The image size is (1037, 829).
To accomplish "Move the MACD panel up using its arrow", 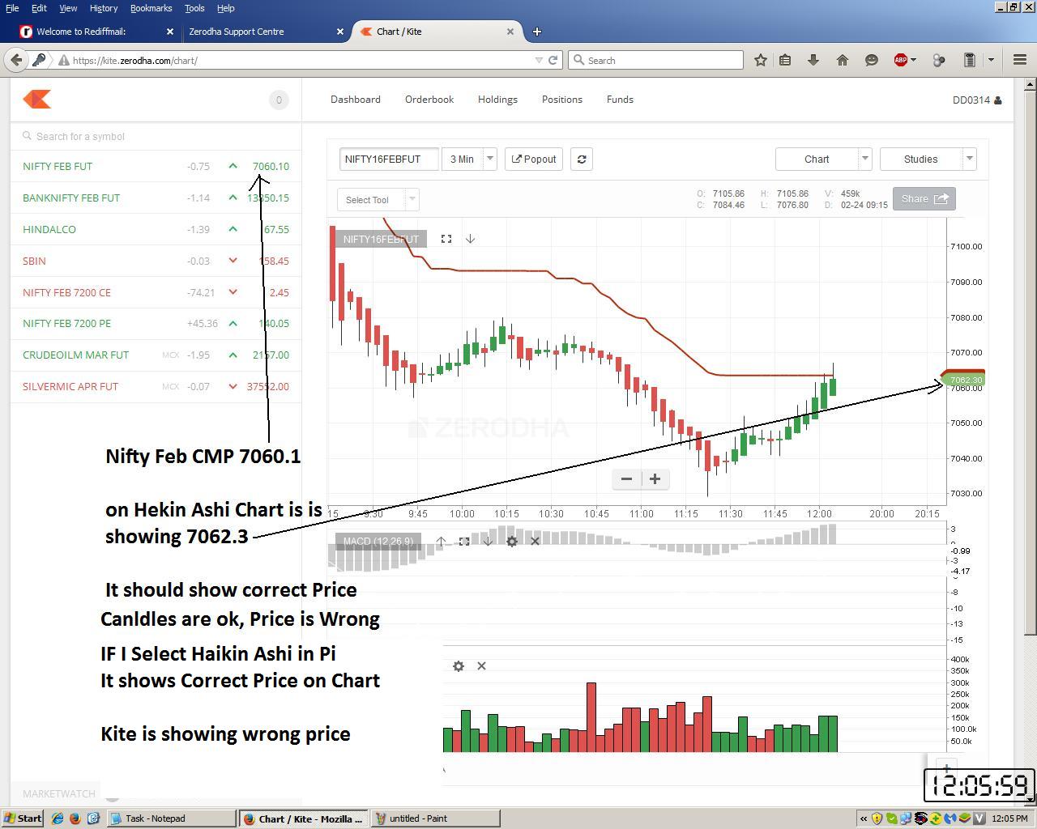I will [x=441, y=541].
